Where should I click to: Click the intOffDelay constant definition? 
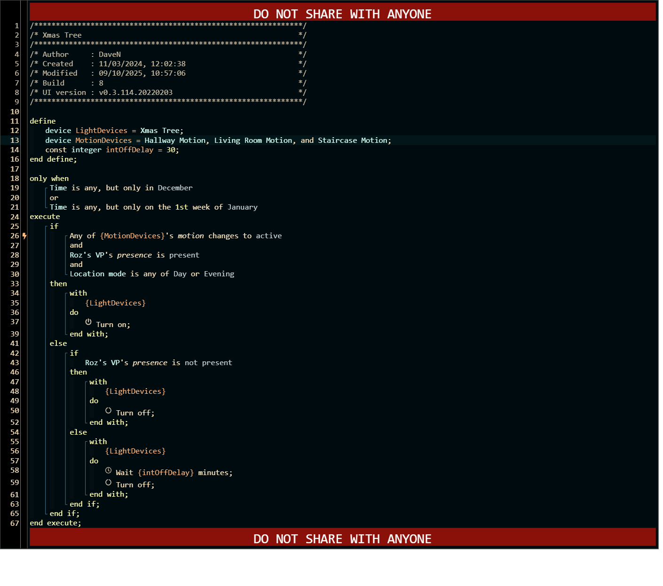[x=129, y=150]
